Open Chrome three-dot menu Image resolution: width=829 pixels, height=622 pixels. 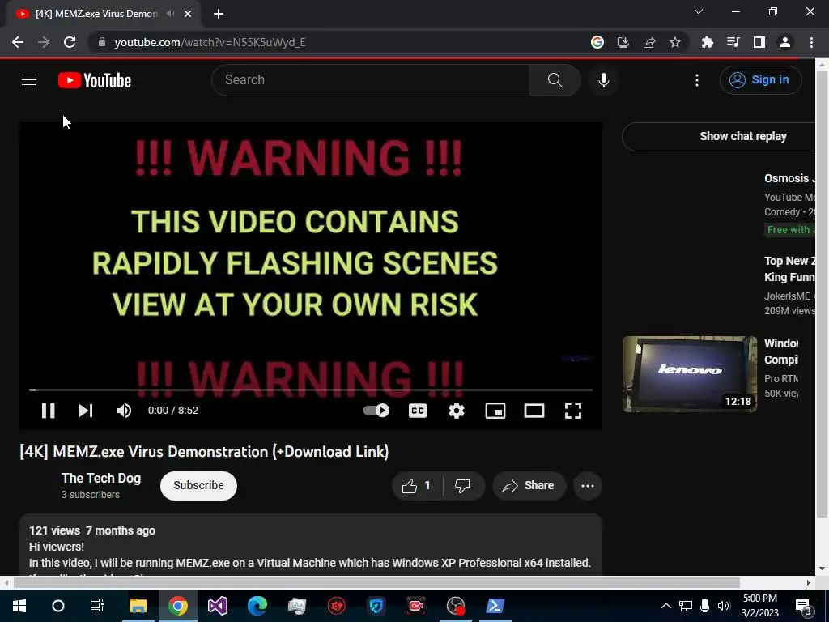811,42
